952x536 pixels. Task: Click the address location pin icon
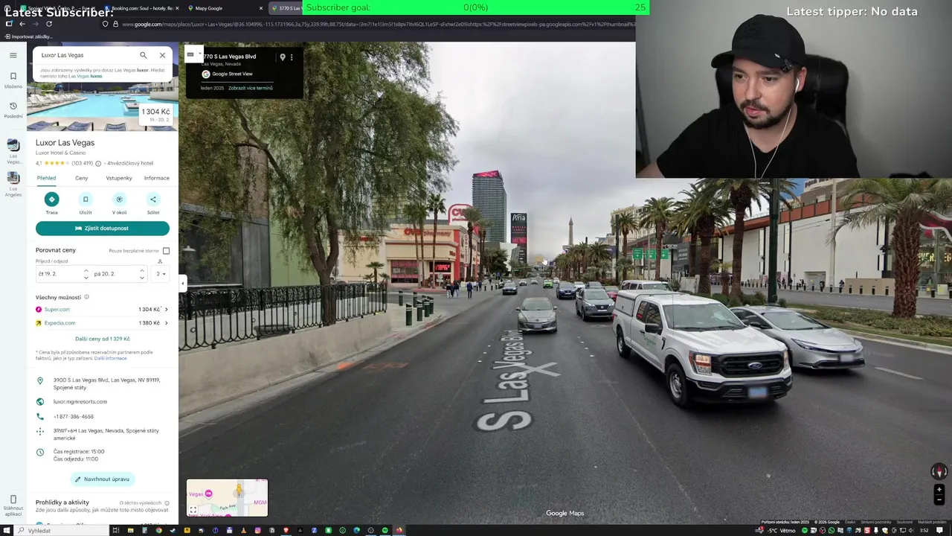(40, 380)
